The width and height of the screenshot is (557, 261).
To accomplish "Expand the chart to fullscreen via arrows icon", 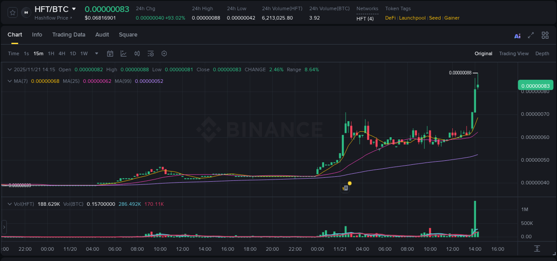I will click(530, 35).
